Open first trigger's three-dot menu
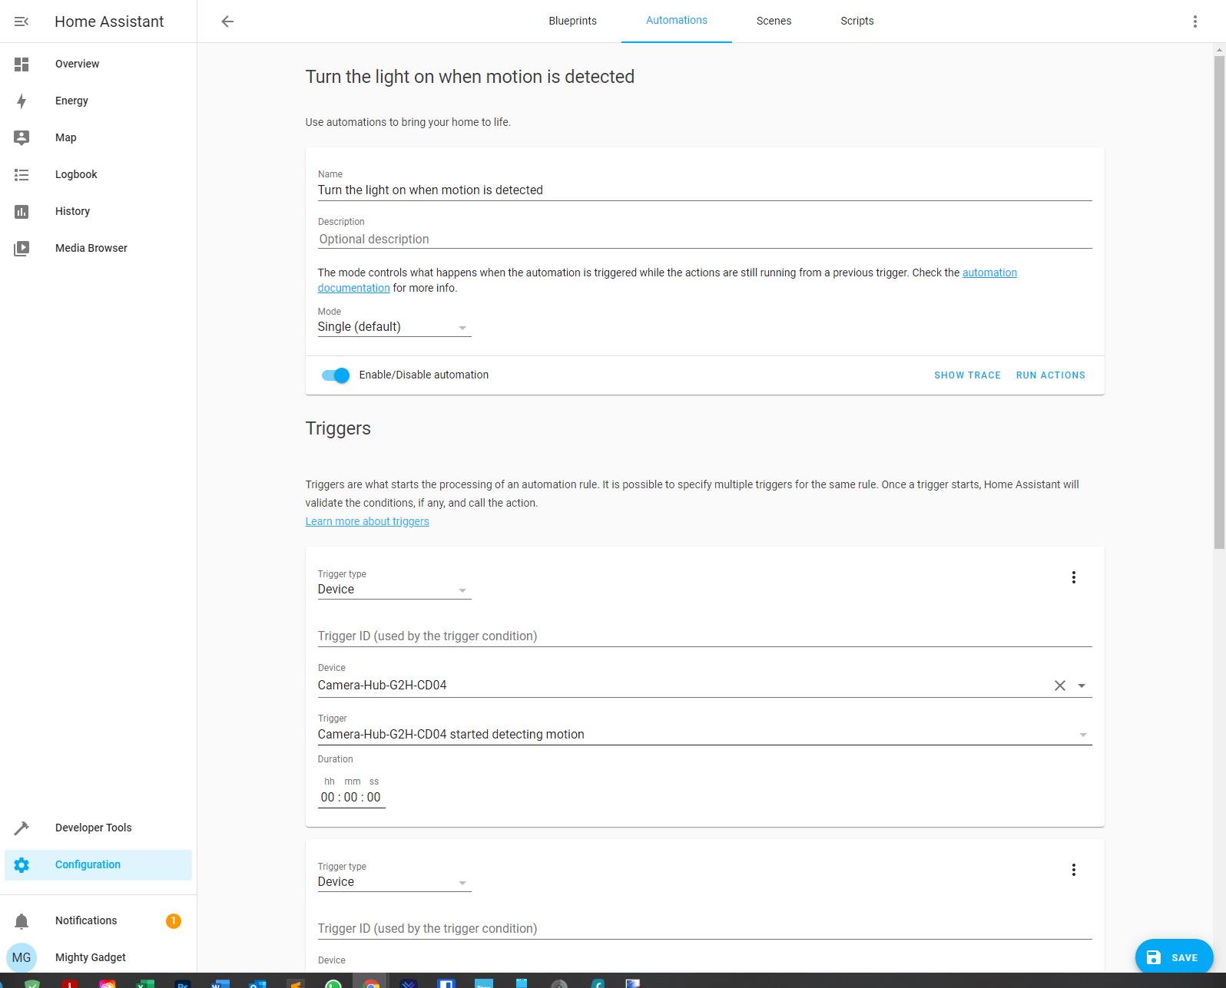Screen dimensions: 1226x988 click(1073, 577)
